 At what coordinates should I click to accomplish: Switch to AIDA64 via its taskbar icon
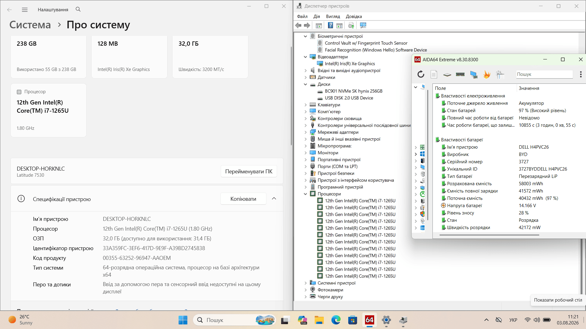pyautogui.click(x=370, y=320)
